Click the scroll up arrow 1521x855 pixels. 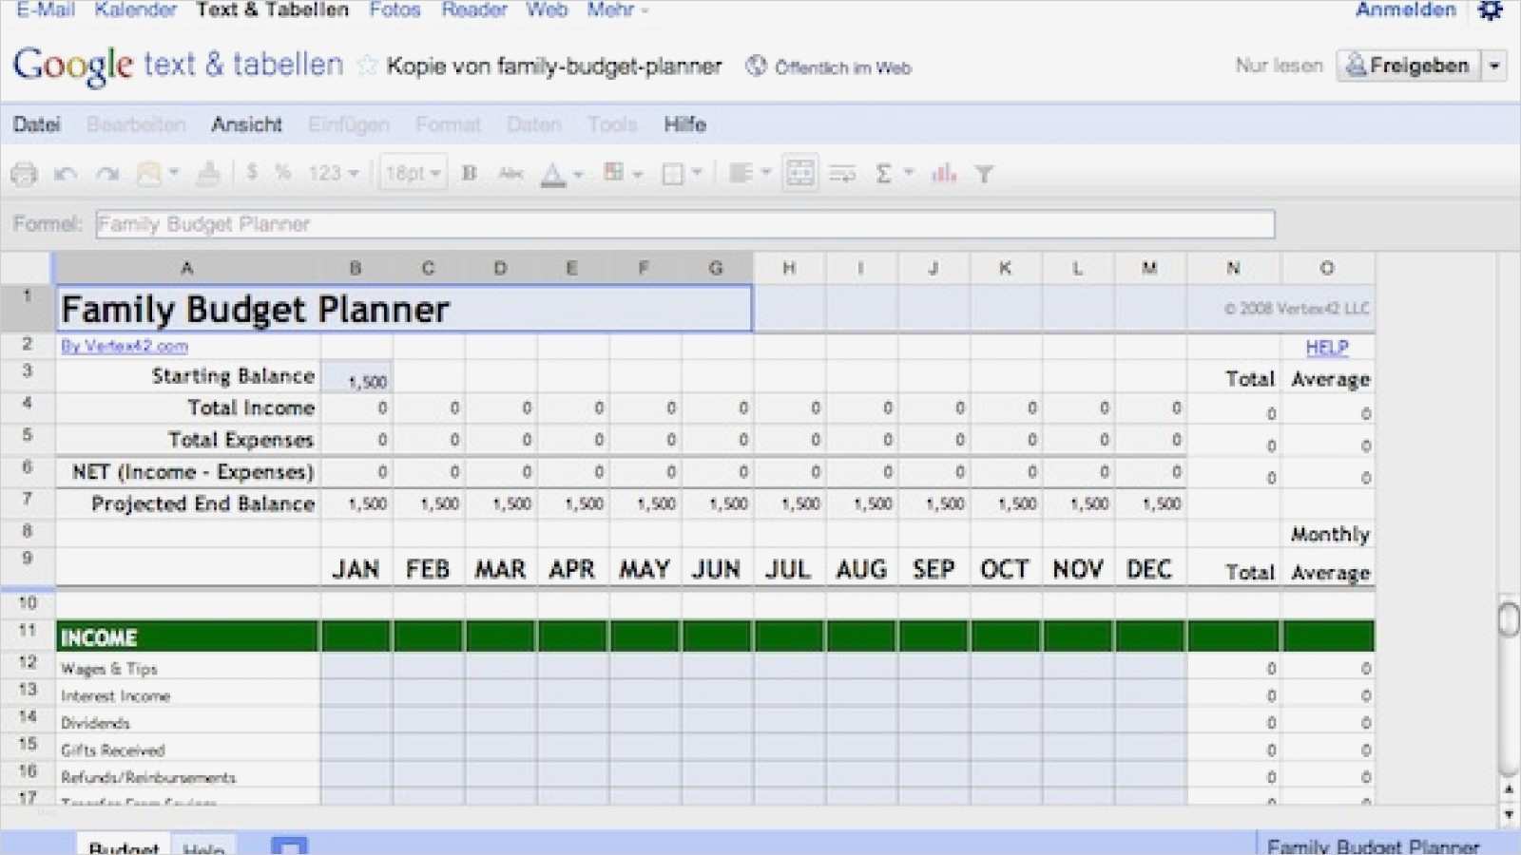click(1509, 789)
